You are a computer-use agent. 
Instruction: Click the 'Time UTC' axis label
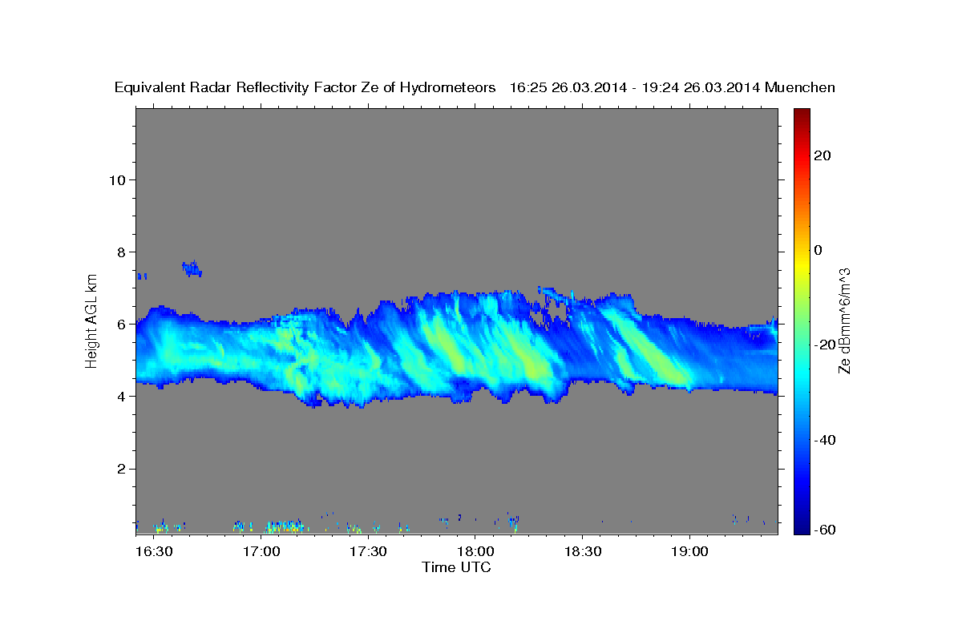pyautogui.click(x=456, y=567)
